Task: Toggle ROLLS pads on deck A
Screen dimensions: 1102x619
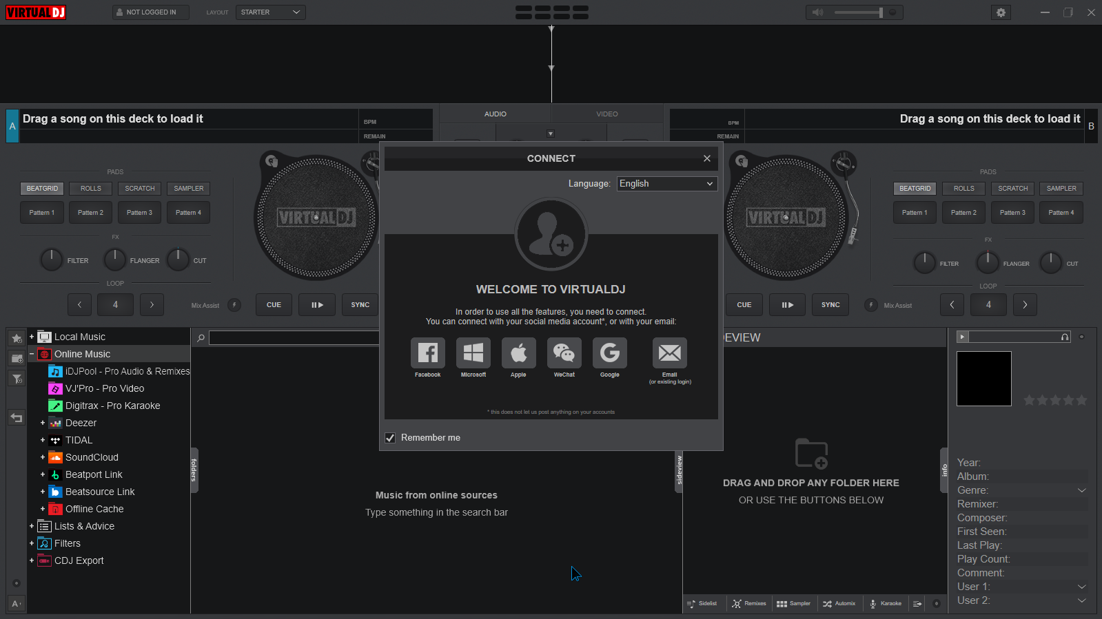Action: point(91,189)
